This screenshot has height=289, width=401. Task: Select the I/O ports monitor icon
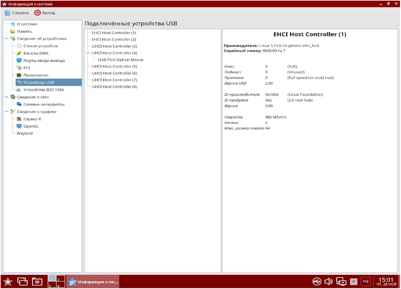click(19, 61)
